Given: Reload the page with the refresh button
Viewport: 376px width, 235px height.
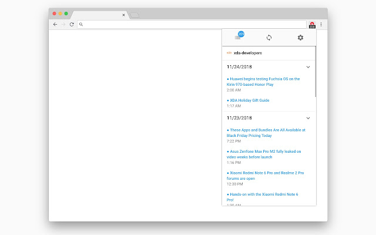Looking at the screenshot, I should [x=72, y=24].
